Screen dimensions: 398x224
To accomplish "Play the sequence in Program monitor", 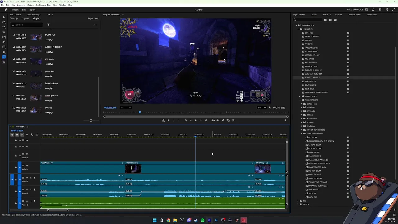I will (196, 120).
